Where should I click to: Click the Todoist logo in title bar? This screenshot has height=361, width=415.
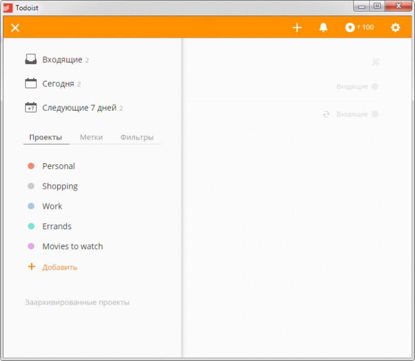[8, 8]
